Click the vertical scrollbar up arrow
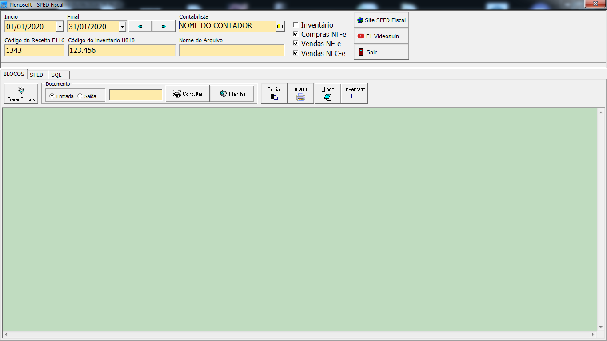The width and height of the screenshot is (607, 341). pos(601,112)
